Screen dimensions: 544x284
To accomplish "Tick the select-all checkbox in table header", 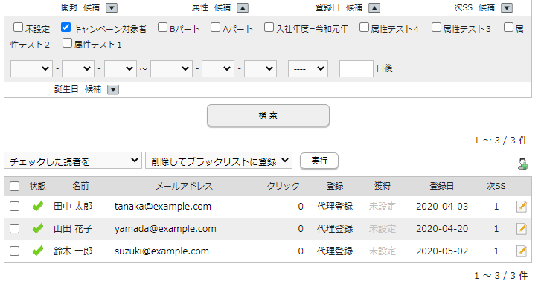I will (15, 186).
